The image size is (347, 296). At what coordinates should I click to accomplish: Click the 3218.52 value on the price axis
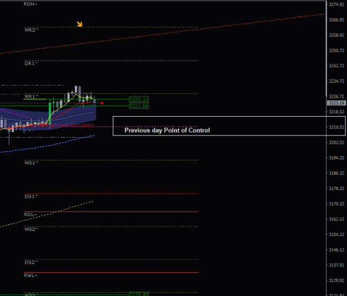336,112
